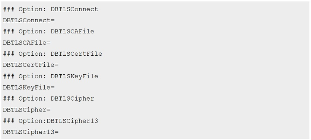Click the word 'Option:' on the DBTLSCAFile comment

(32, 32)
